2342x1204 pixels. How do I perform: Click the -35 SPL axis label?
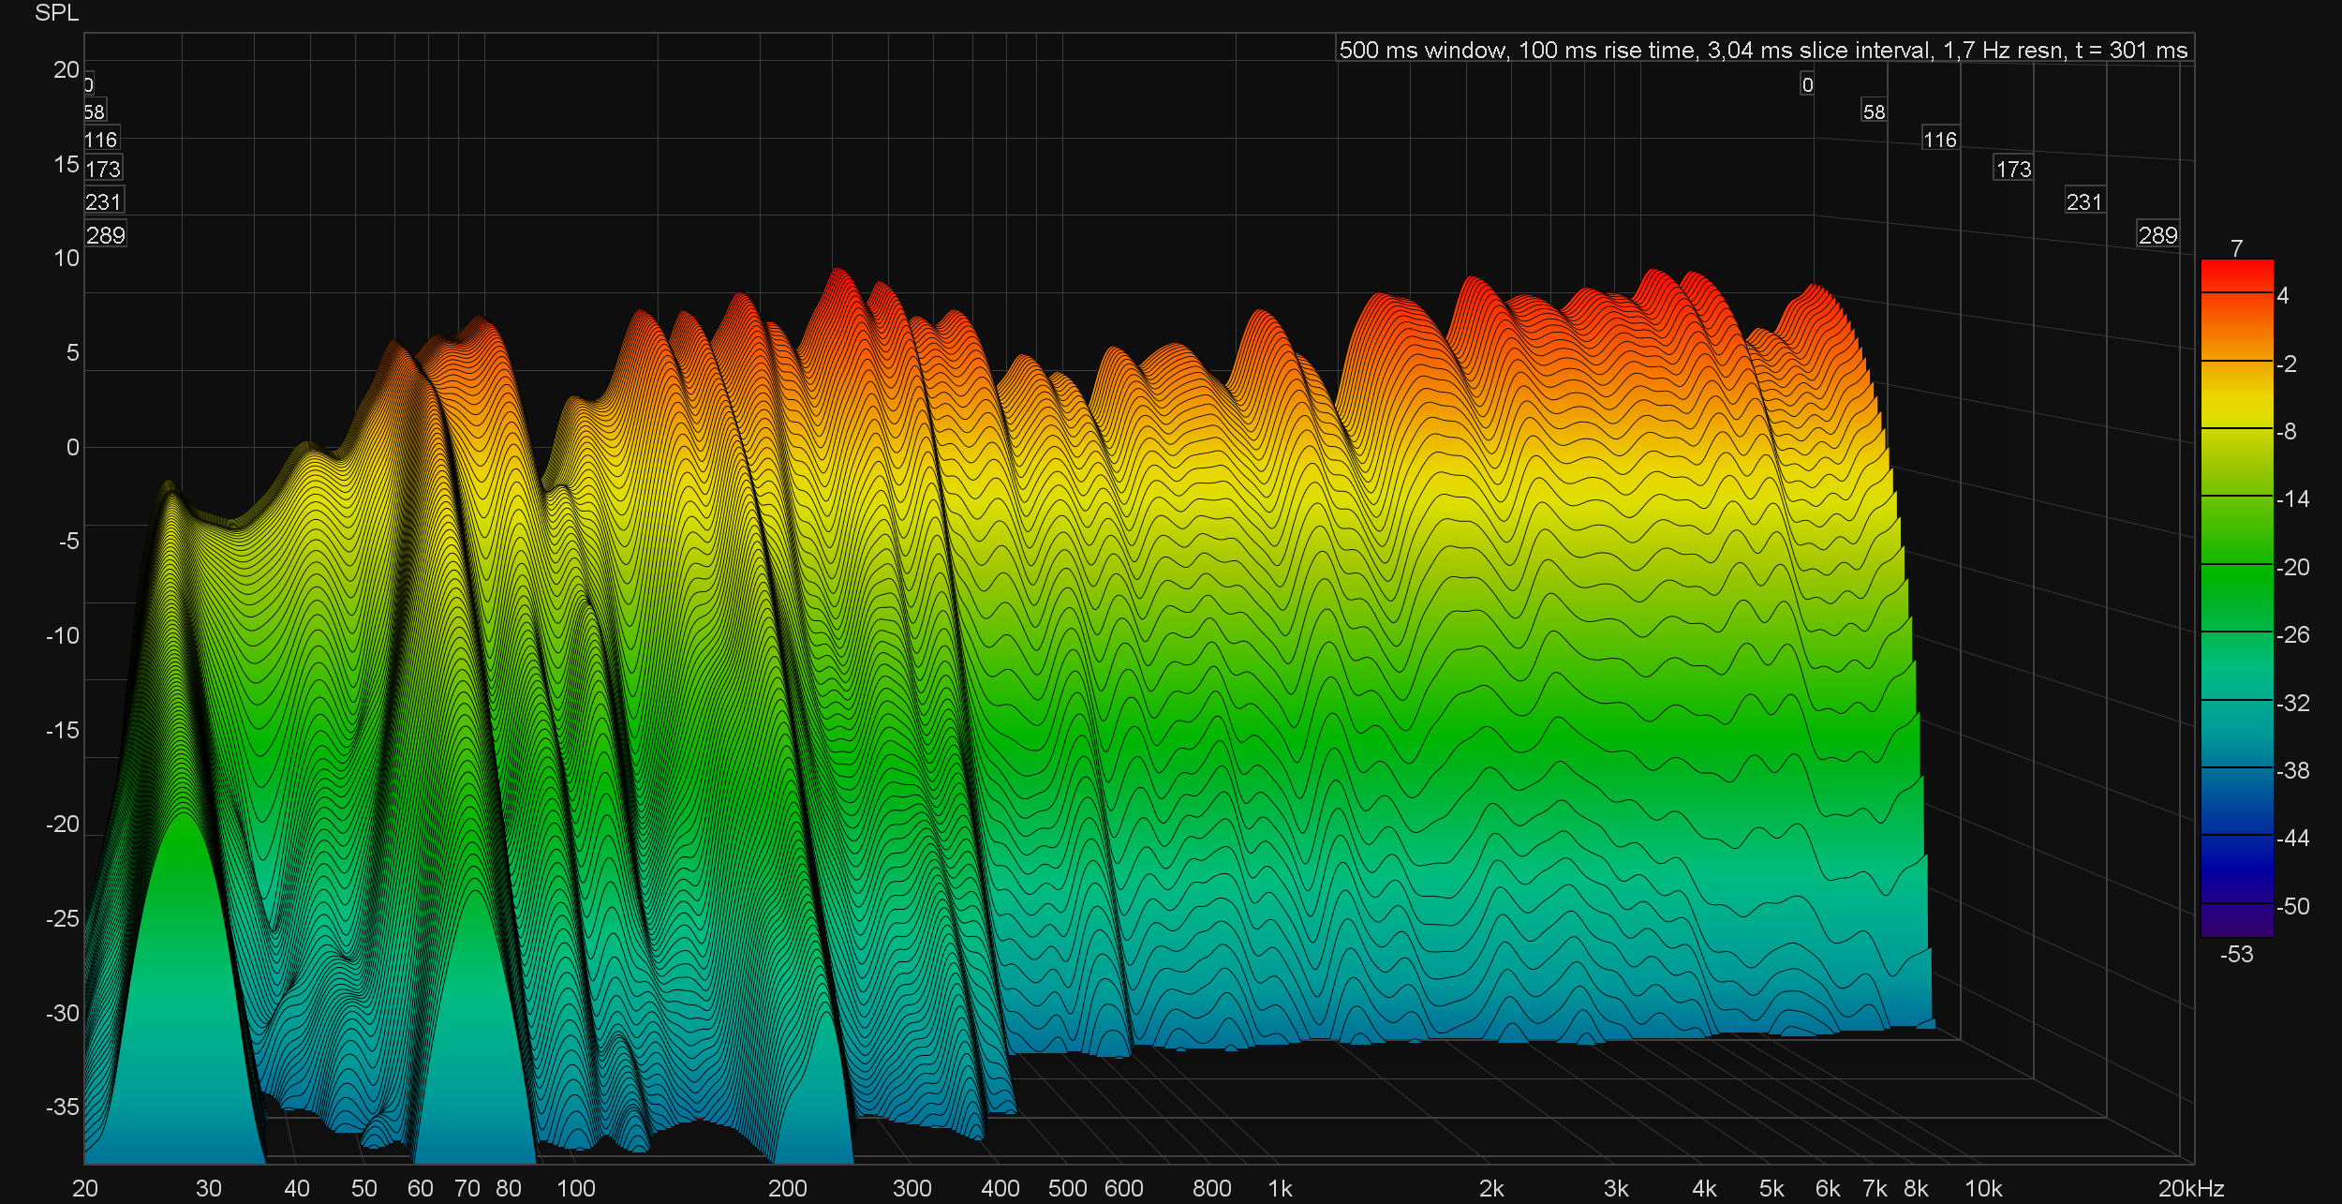tap(62, 1107)
